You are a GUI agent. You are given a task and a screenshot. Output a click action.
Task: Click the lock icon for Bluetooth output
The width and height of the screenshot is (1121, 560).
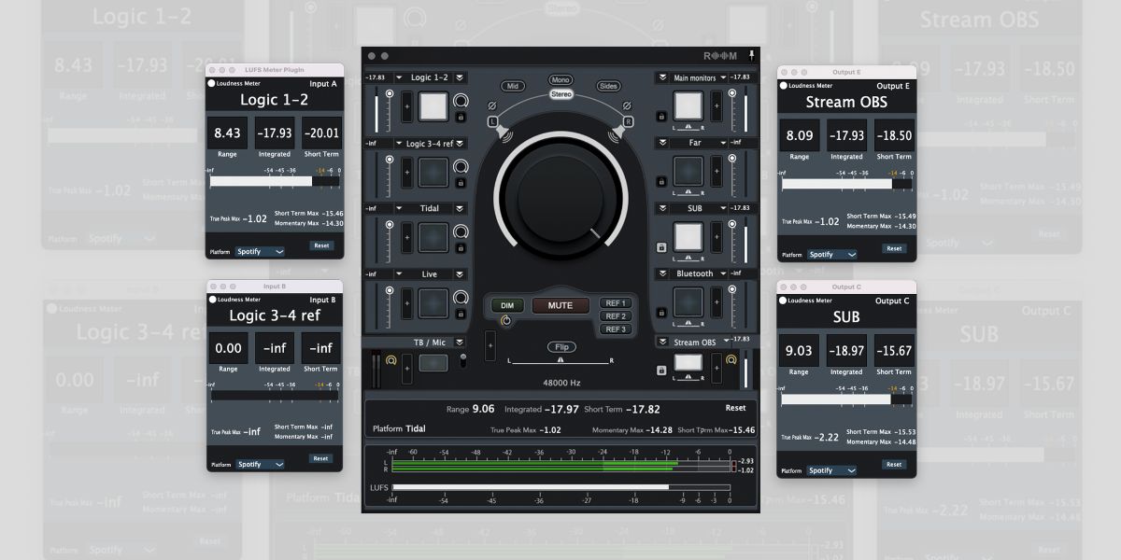click(x=661, y=313)
